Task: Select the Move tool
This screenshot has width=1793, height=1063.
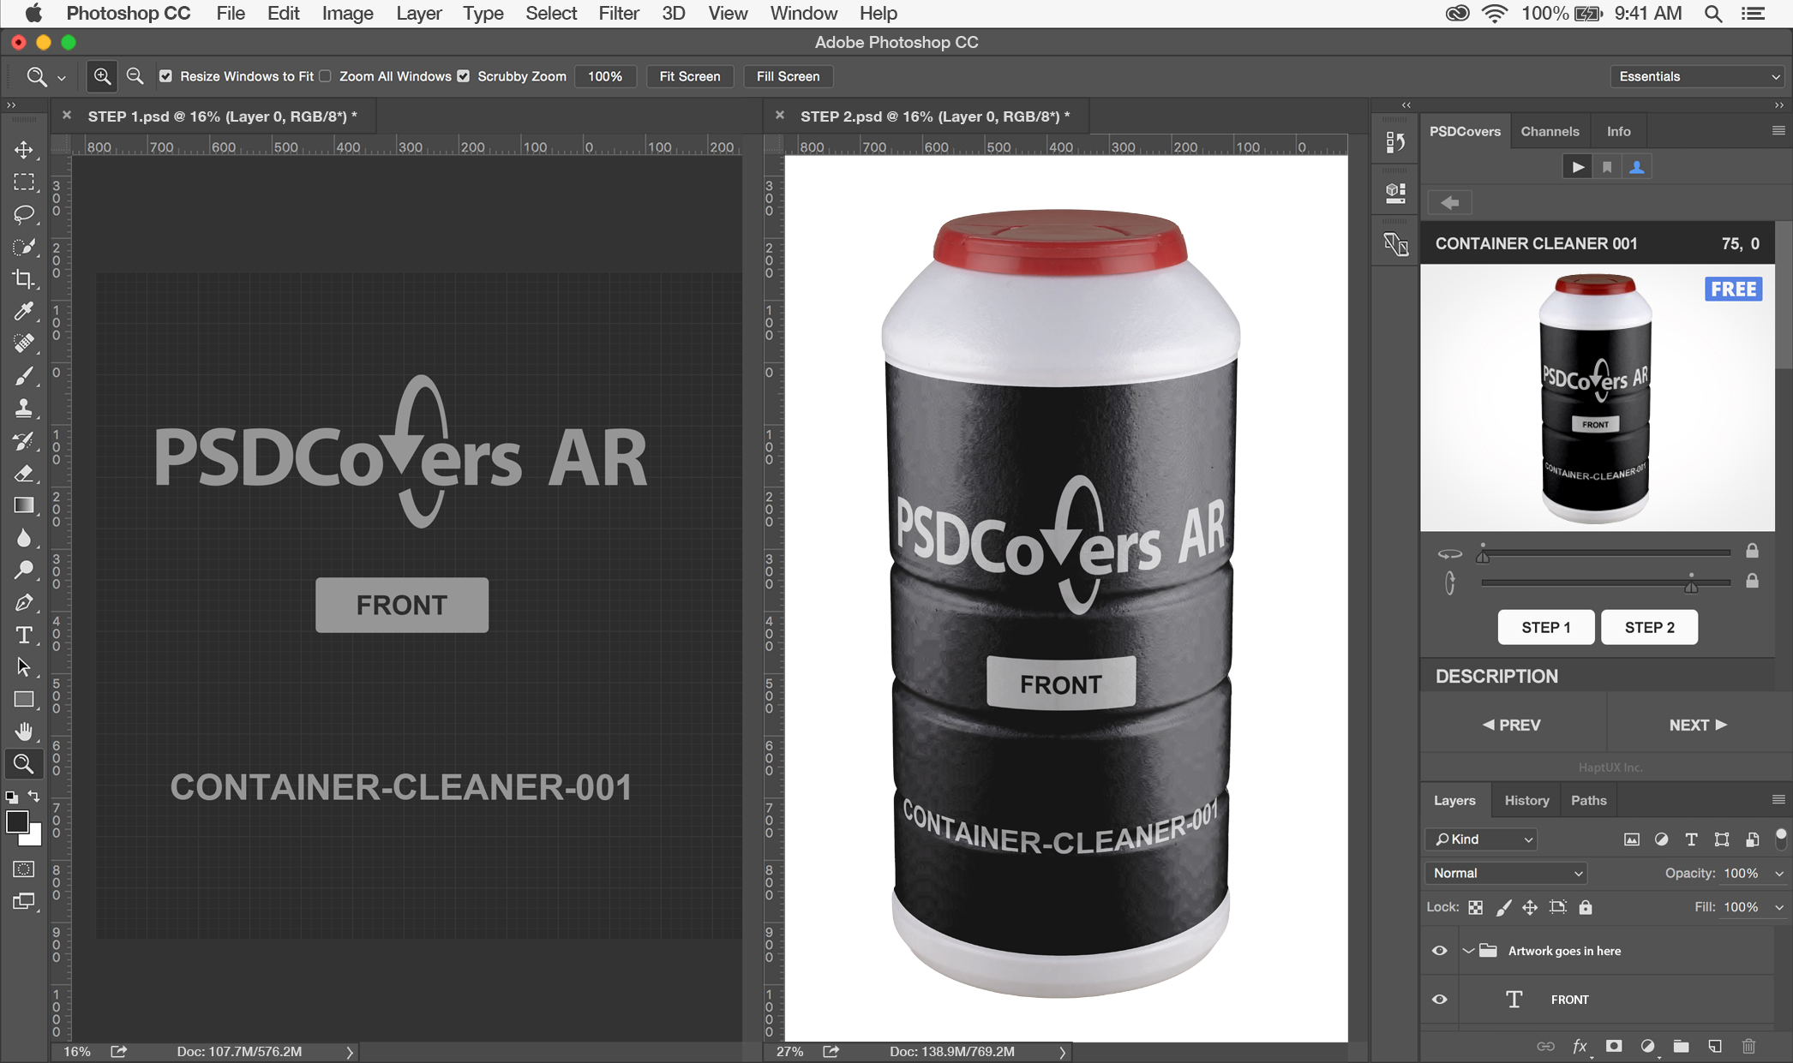Action: point(24,149)
